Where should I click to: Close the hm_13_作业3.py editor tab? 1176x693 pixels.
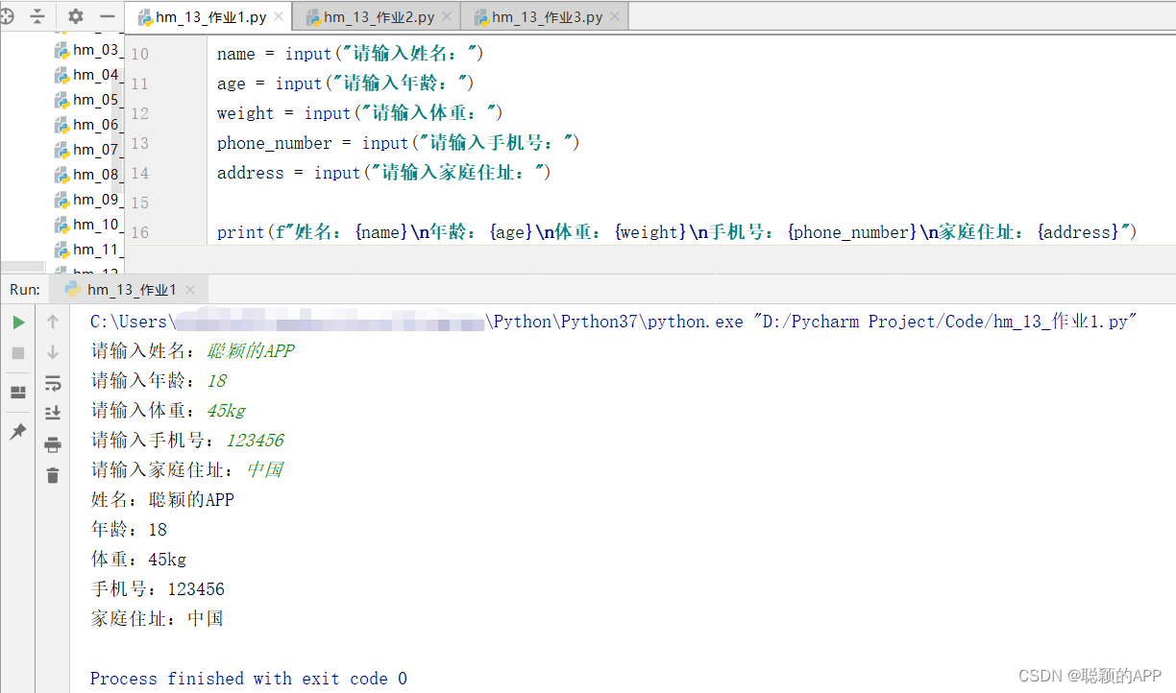click(616, 17)
